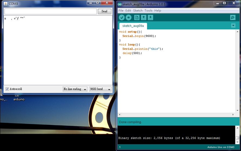Maximize the Arduino IDE window
The image size is (241, 151).
[225, 3]
